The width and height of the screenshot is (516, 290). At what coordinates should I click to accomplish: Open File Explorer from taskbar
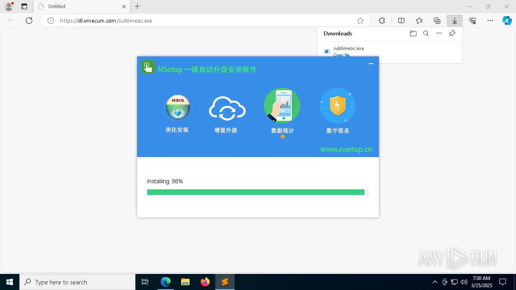click(185, 282)
